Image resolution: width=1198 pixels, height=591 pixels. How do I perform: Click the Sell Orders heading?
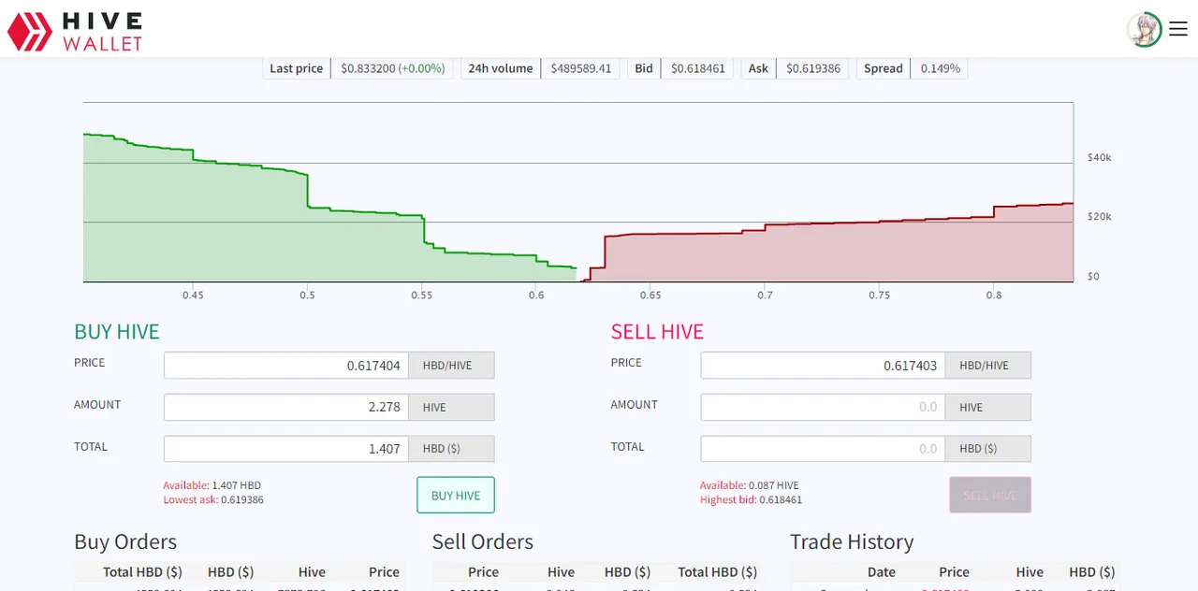pyautogui.click(x=483, y=542)
